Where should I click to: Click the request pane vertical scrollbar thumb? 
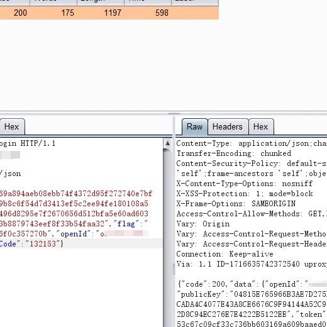(167, 238)
